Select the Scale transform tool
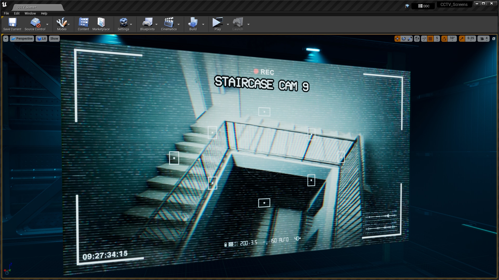The image size is (499, 280). click(410, 39)
